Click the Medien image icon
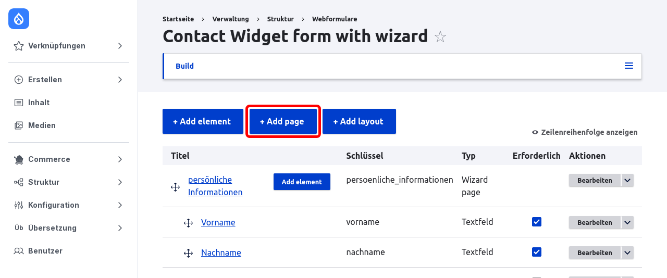667x278 pixels. (19, 125)
